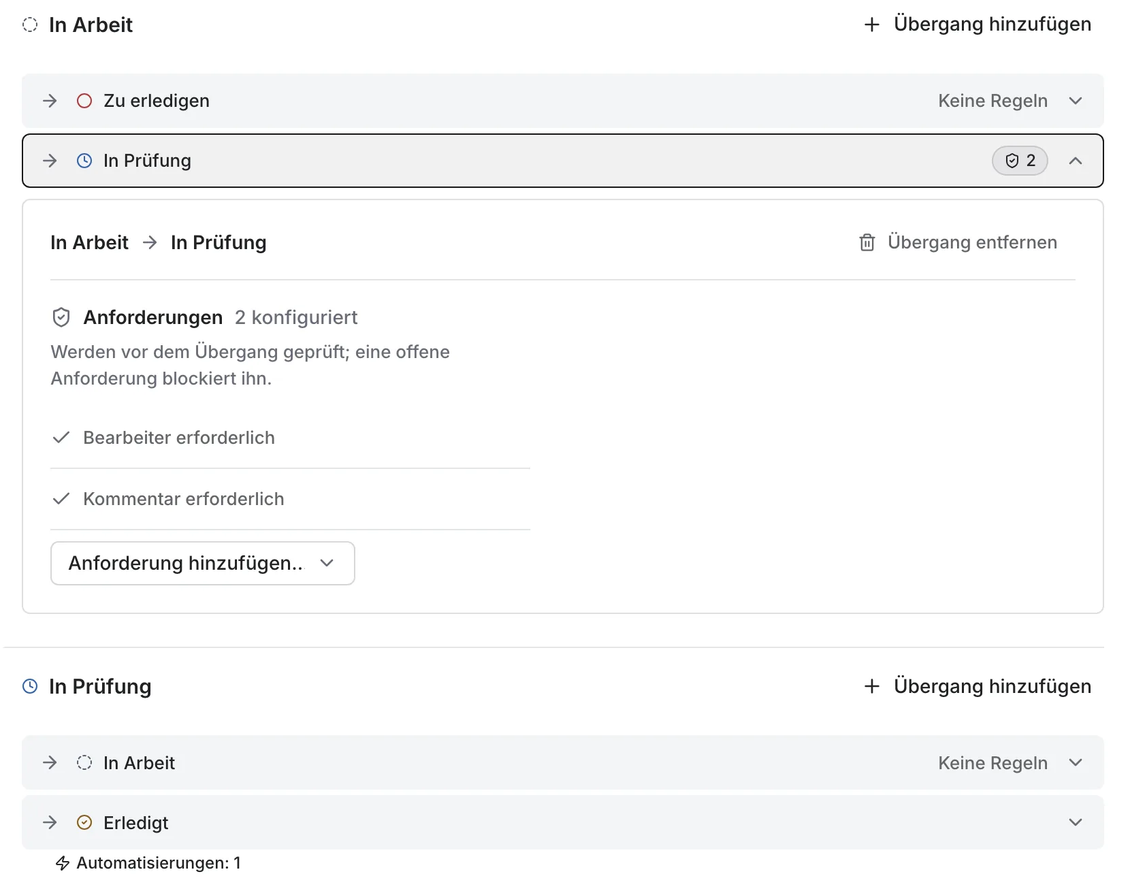Image resolution: width=1130 pixels, height=889 pixels.
Task: Expand the In Arbeit transition row chevron
Action: [1076, 762]
